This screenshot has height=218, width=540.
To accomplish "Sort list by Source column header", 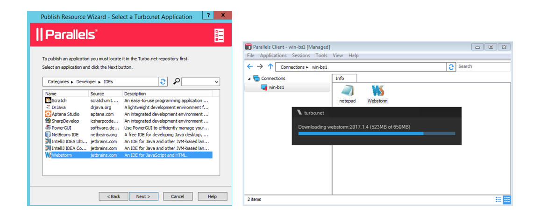I will click(106, 94).
